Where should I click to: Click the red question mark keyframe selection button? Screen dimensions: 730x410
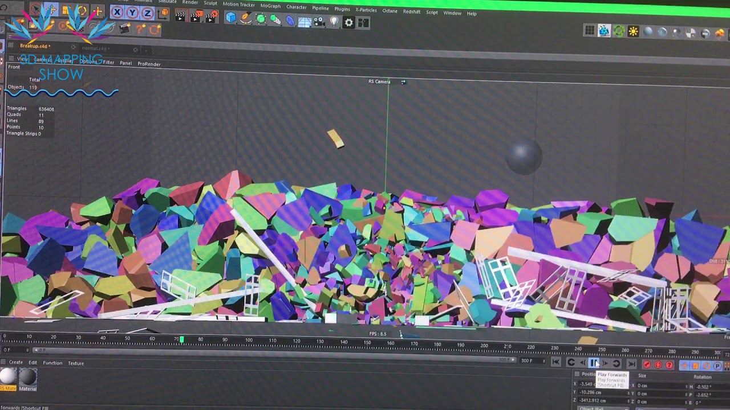[670, 365]
